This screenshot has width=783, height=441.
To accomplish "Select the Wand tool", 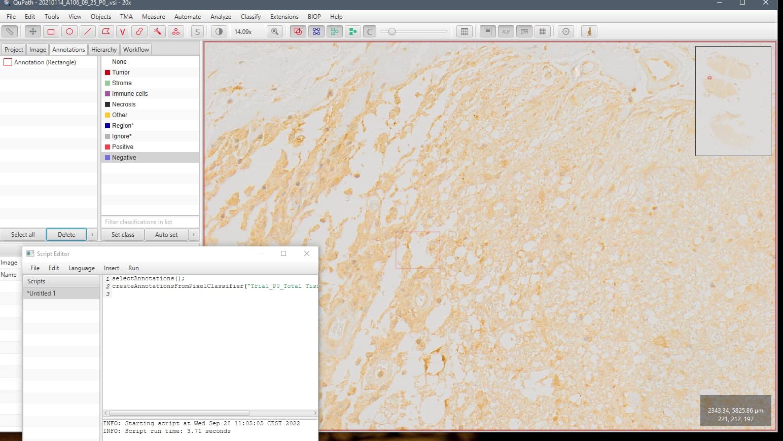I will tap(158, 31).
